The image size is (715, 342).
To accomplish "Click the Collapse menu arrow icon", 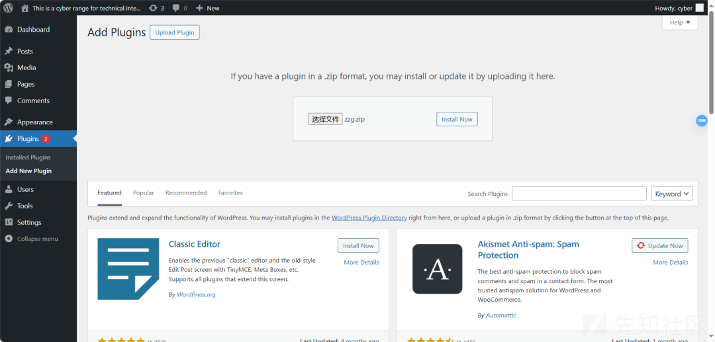I will [x=9, y=239].
